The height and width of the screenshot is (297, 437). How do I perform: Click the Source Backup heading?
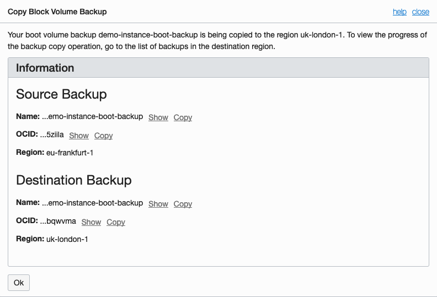[61, 94]
